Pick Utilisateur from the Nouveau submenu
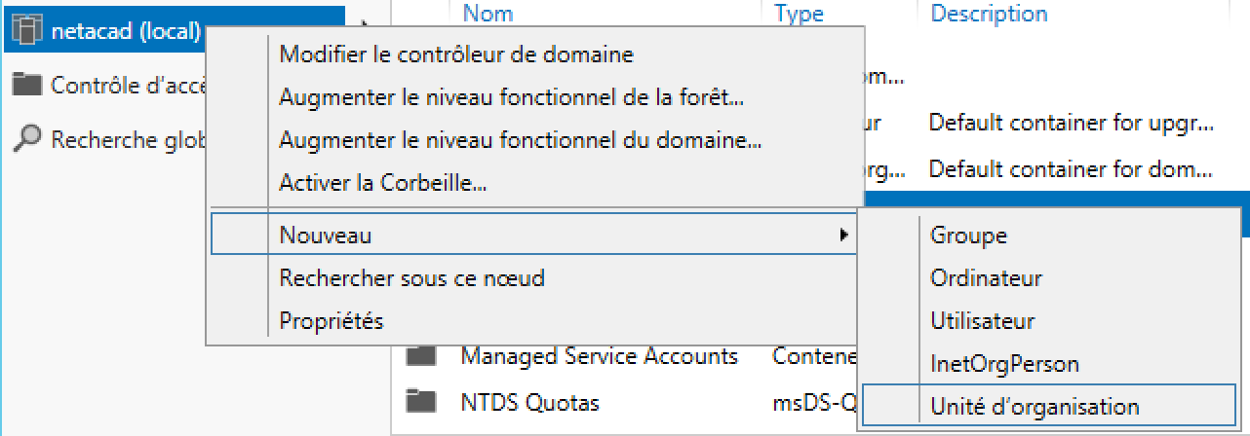 (982, 321)
